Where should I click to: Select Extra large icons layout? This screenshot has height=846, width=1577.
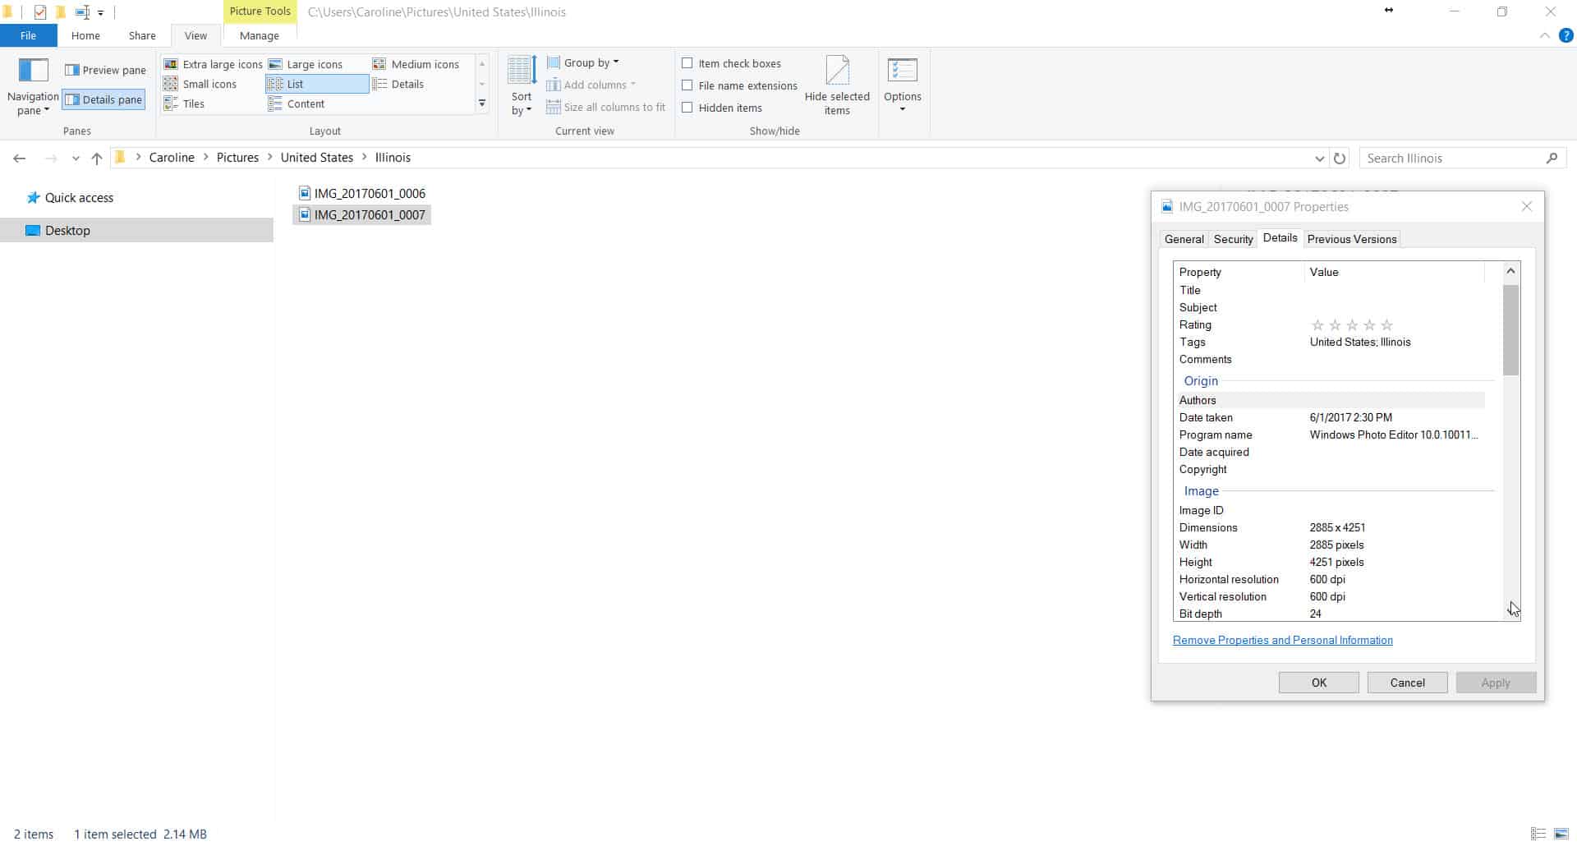(213, 64)
